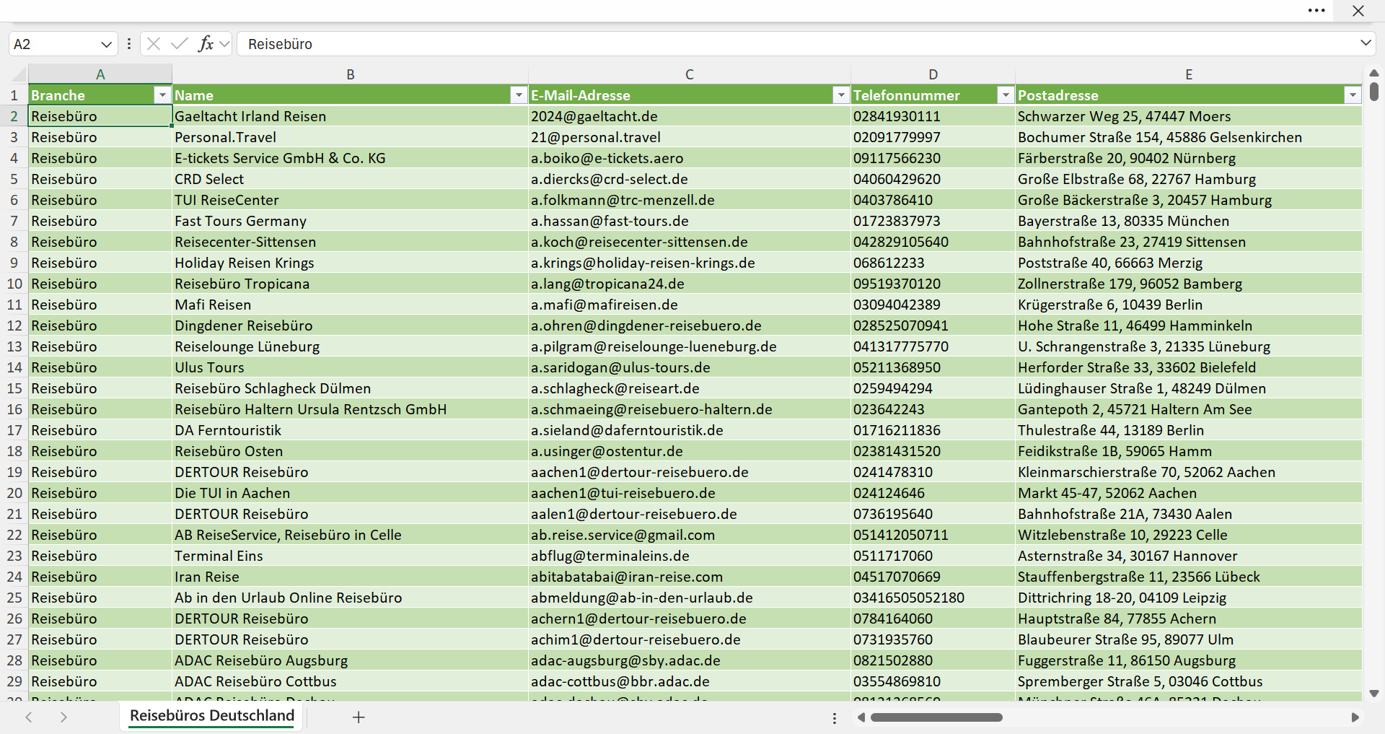Viewport: 1385px width, 734px height.
Task: Click the phone number 04060429620
Action: click(x=933, y=179)
